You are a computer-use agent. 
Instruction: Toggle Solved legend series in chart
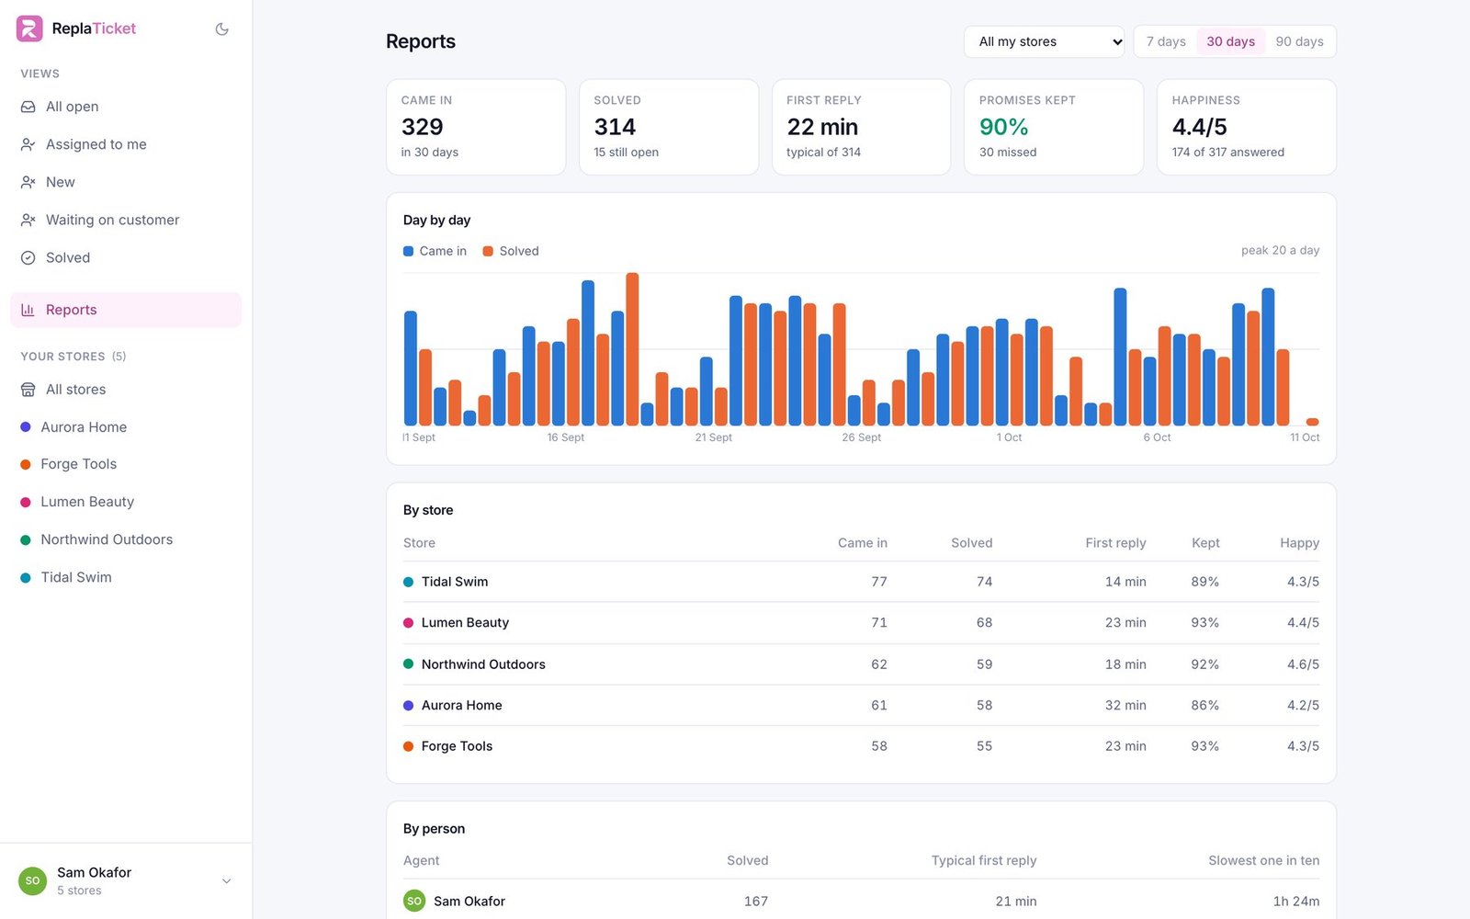pos(511,251)
